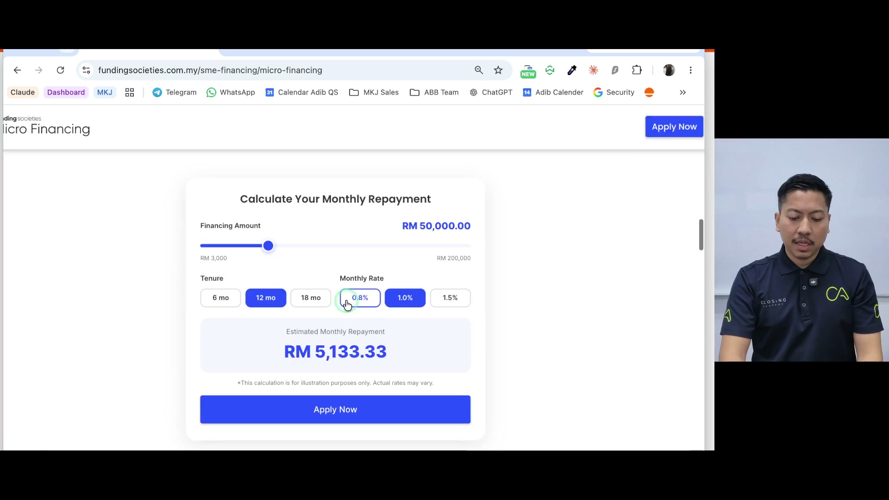Screen dimensions: 889x500
Task: Click the wide Apply Now button below calculator
Action: click(335, 410)
